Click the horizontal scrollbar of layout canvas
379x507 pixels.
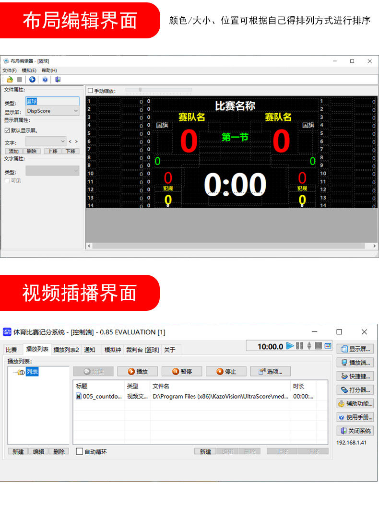click(229, 246)
